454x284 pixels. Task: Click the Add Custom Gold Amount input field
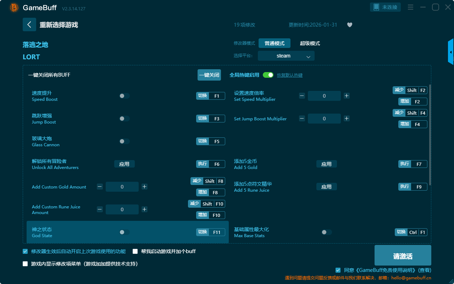coord(122,187)
